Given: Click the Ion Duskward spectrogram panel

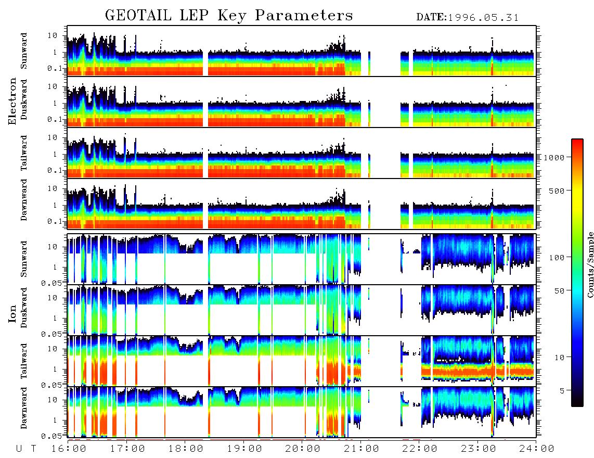Looking at the screenshot, I should point(302,310).
